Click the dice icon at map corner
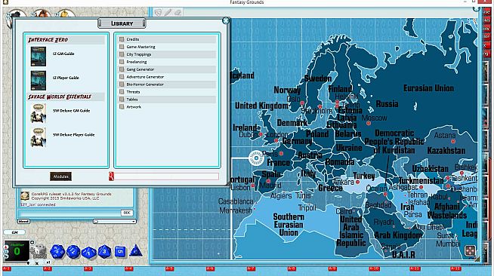494x276 pixels. point(470,251)
